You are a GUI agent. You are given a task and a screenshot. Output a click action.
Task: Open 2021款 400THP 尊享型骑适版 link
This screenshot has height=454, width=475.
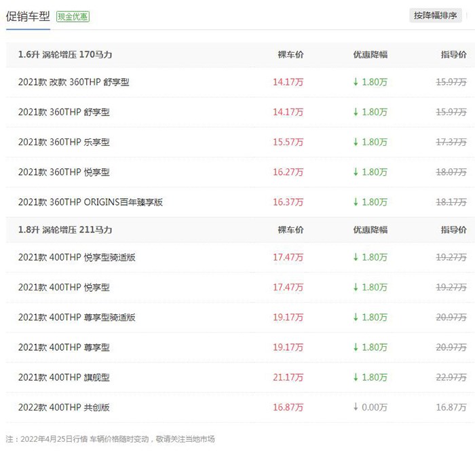point(77,317)
